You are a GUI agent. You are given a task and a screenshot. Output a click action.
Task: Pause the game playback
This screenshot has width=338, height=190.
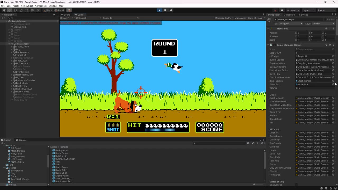(165, 10)
